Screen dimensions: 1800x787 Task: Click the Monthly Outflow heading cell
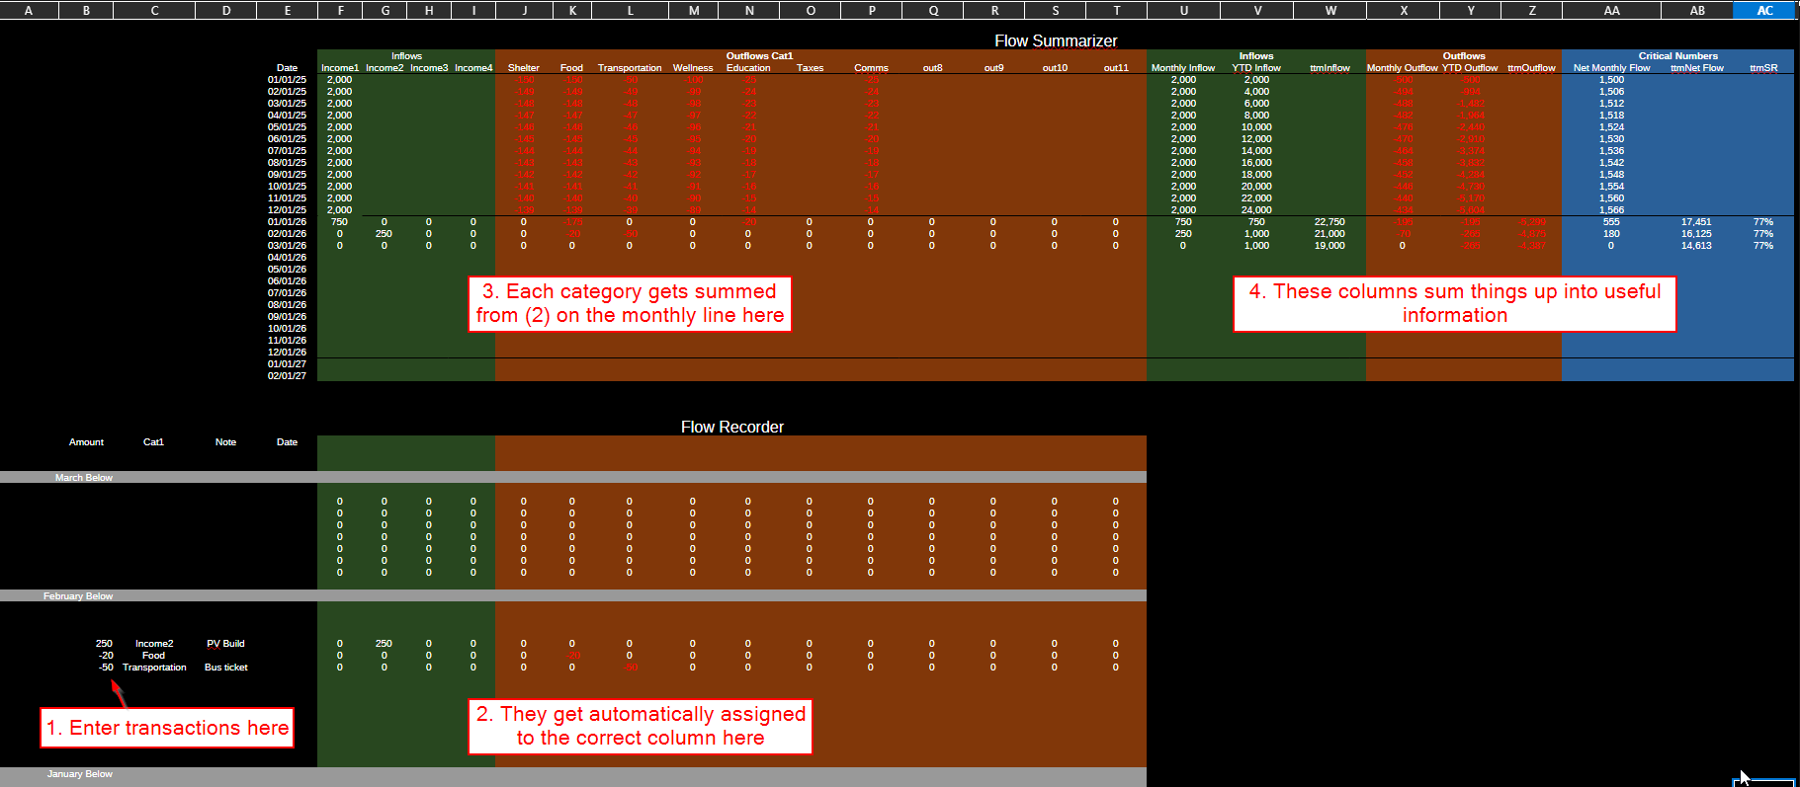1402,68
